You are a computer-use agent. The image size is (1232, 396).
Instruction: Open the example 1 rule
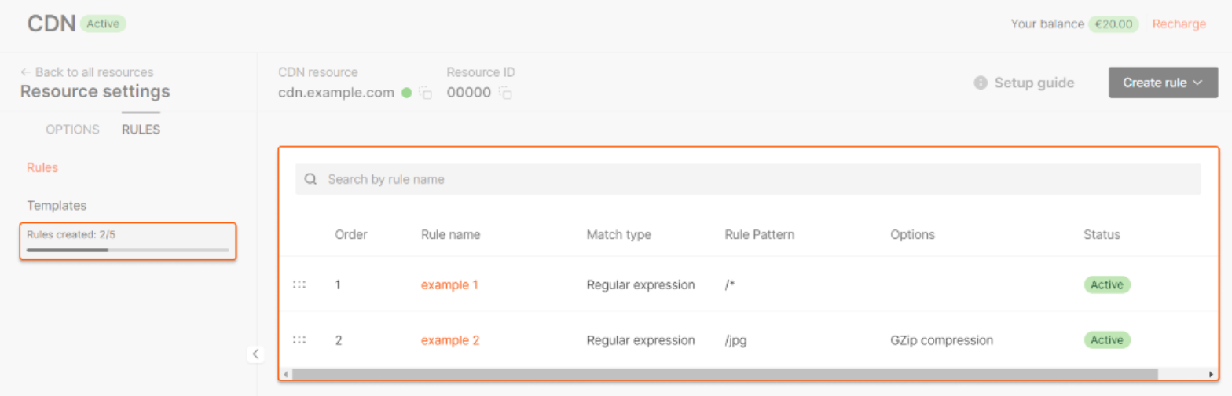tap(449, 285)
